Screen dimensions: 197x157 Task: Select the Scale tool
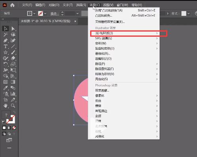point(13,64)
